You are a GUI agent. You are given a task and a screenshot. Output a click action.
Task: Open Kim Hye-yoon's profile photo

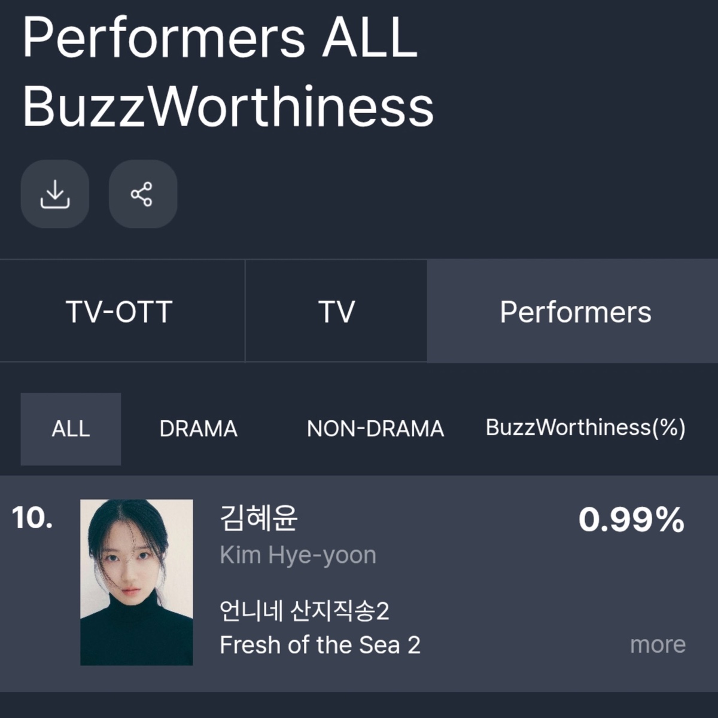pyautogui.click(x=136, y=582)
